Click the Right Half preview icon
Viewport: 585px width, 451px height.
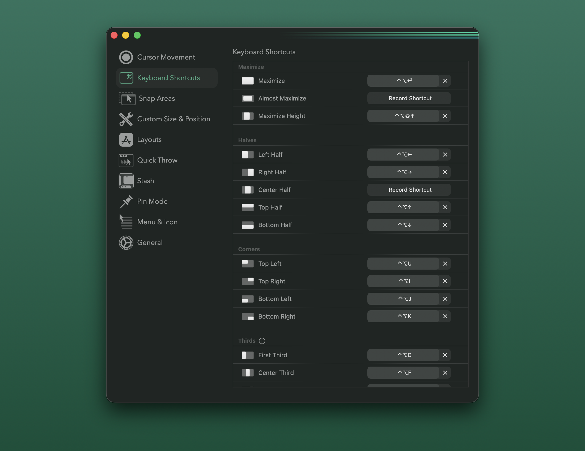pyautogui.click(x=248, y=172)
